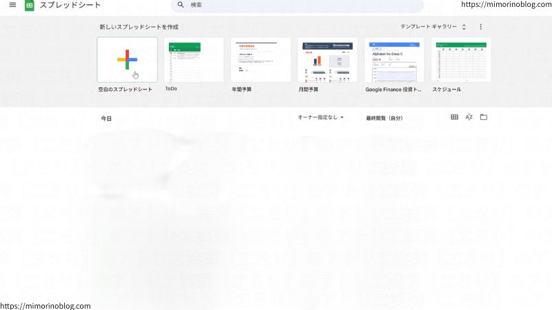Click the 空白のスプレッドシート label
This screenshot has width=552, height=310.
(x=125, y=90)
